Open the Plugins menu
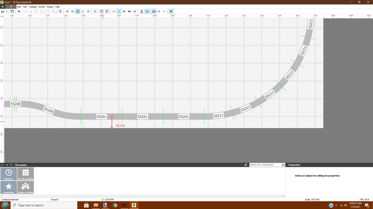 [50, 6]
